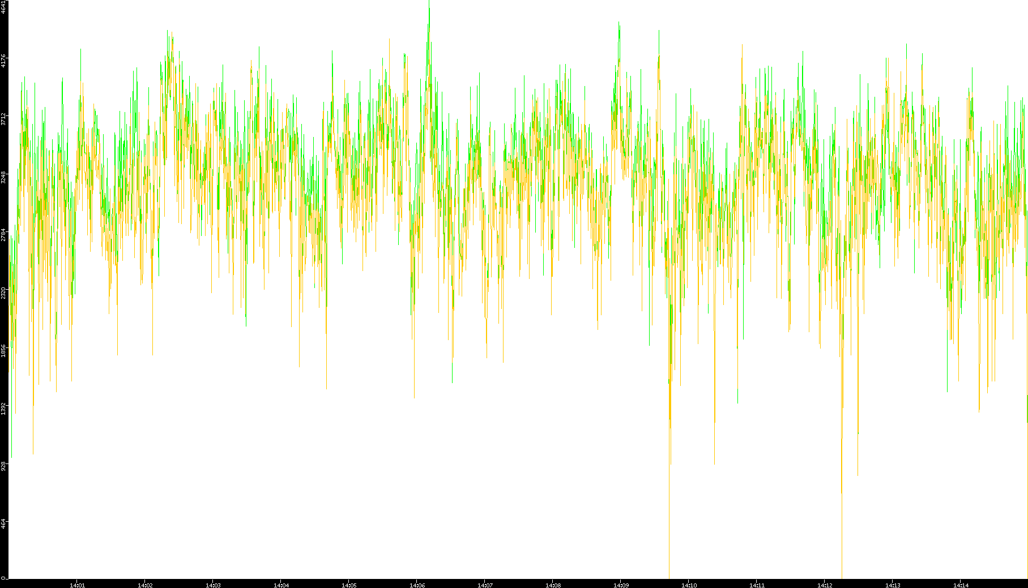Click the 14:13 time axis label
Screen dimensions: 1028x588
[x=893, y=585]
